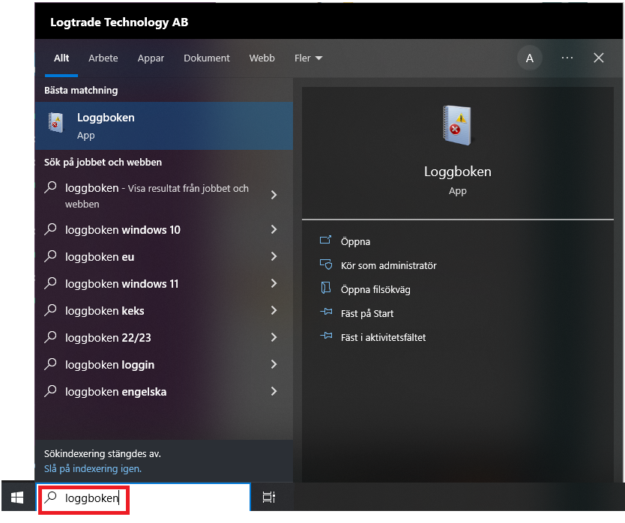Click magnifier icon beside loggboken windows 10
Image resolution: width=625 pixels, height=523 pixels.
[x=51, y=229]
